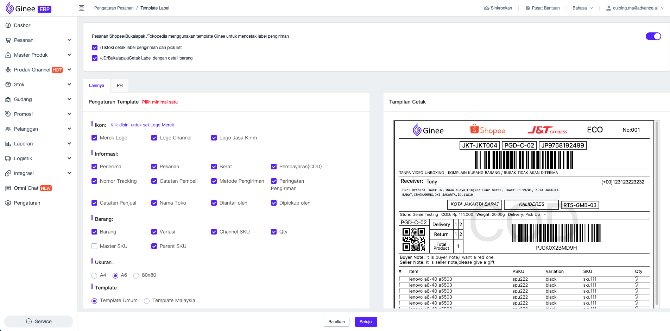Click the user avatar icon
This screenshot has height=331, width=670.
(608, 8)
